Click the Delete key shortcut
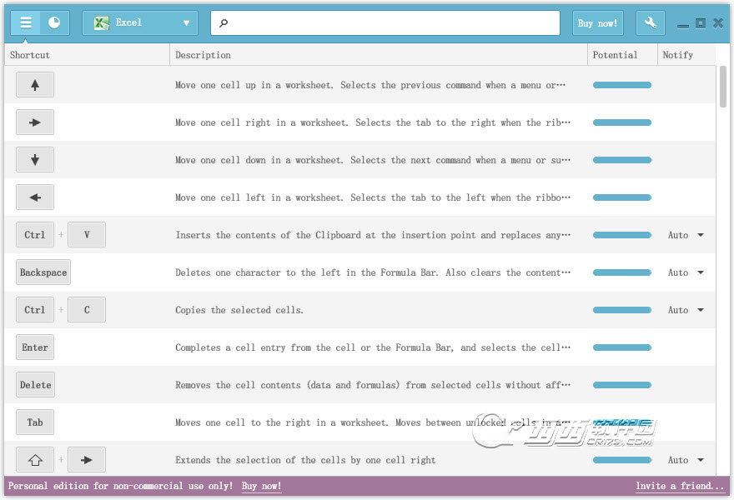734x500 pixels. point(36,384)
